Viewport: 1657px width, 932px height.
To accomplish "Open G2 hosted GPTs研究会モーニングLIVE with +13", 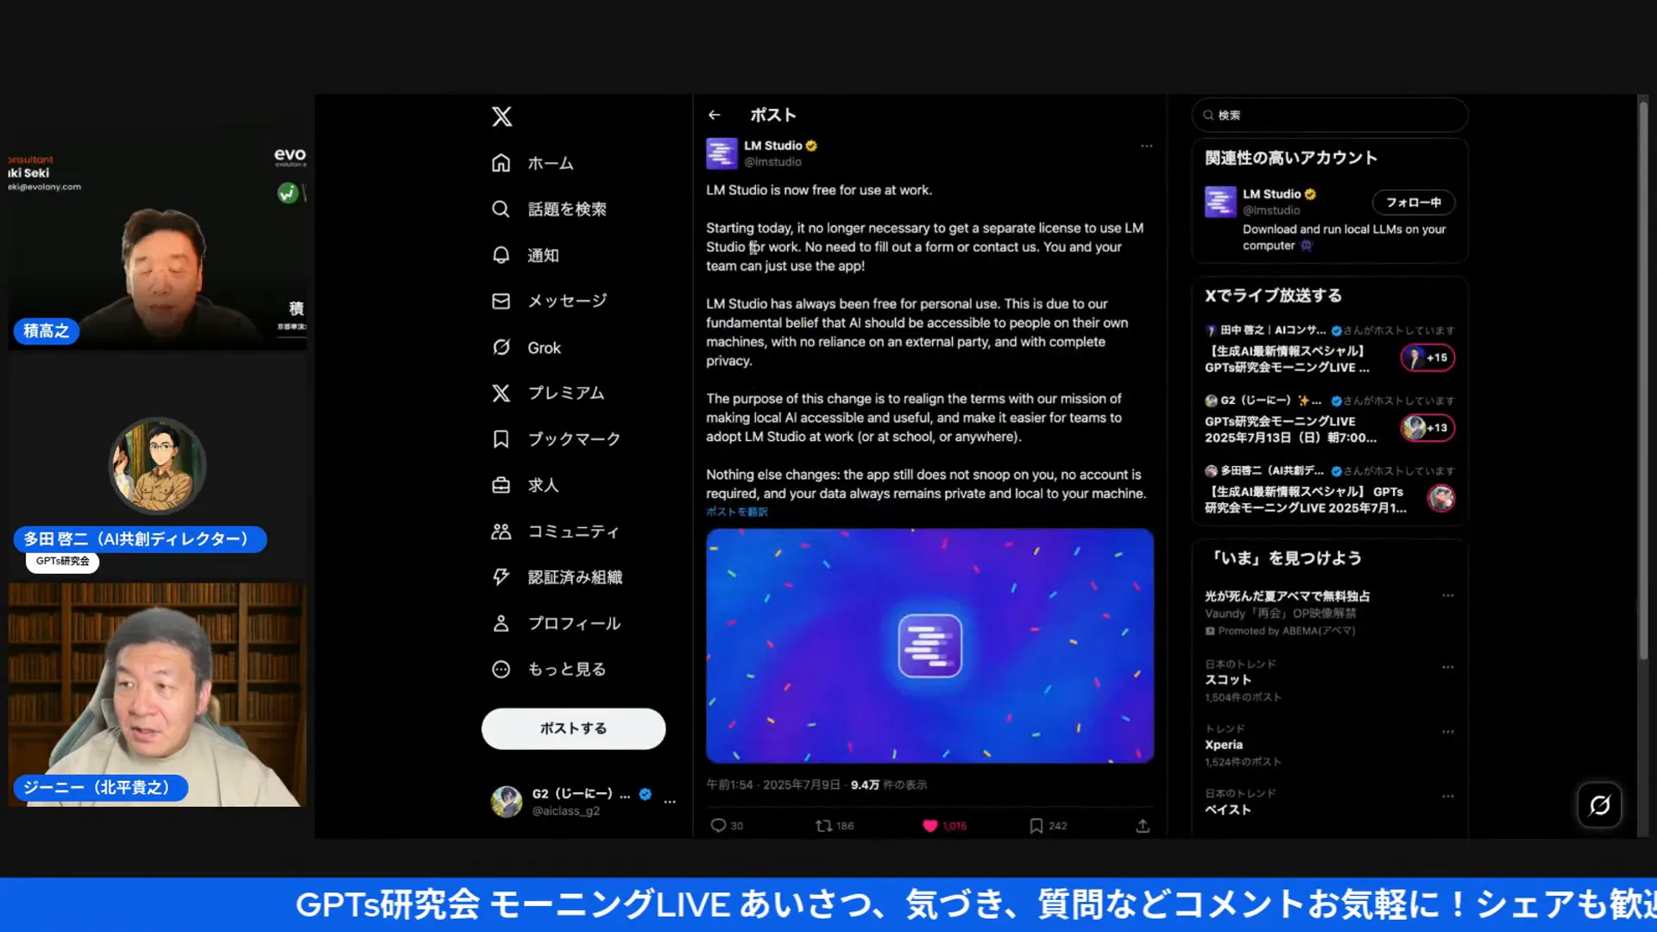I will point(1329,419).
